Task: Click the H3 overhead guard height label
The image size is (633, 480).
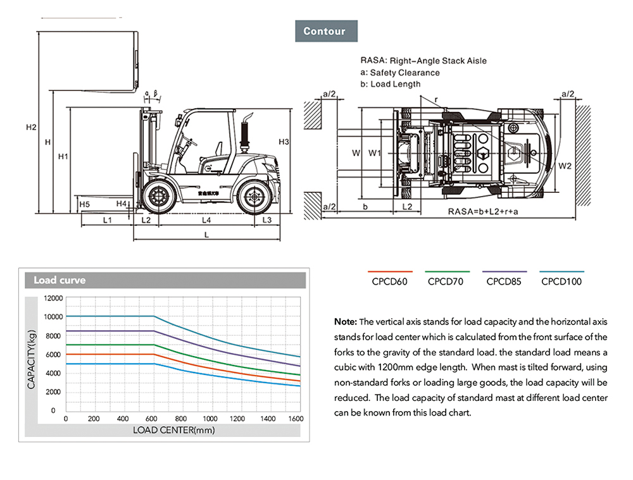Action: [284, 142]
